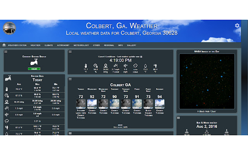Open the Current Station Status panel menu
The width and height of the screenshot is (248, 155).
(6, 52)
